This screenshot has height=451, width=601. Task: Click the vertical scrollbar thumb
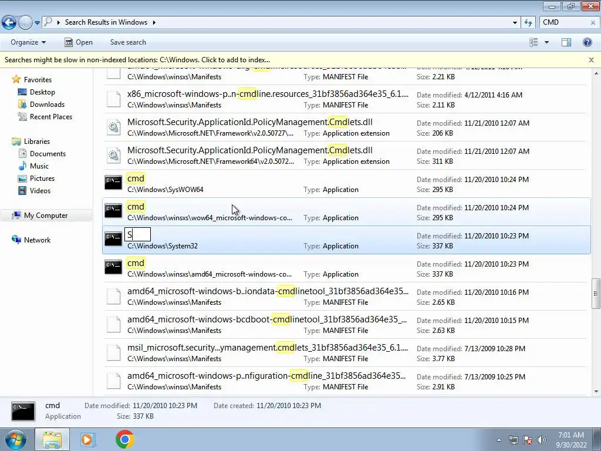point(596,294)
